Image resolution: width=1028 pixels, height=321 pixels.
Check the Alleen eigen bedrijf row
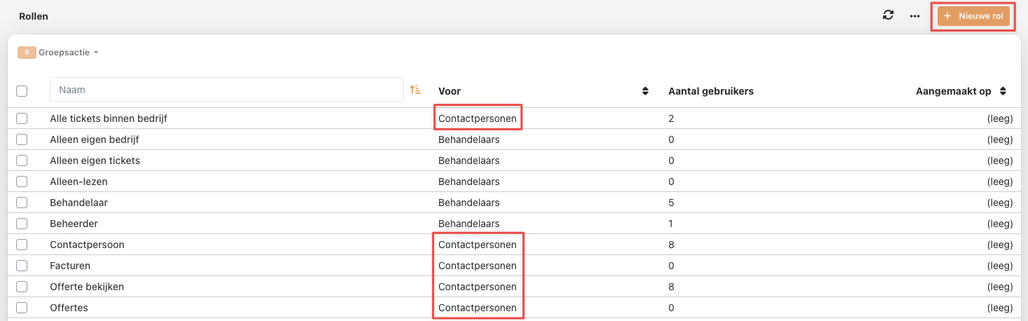click(22, 139)
